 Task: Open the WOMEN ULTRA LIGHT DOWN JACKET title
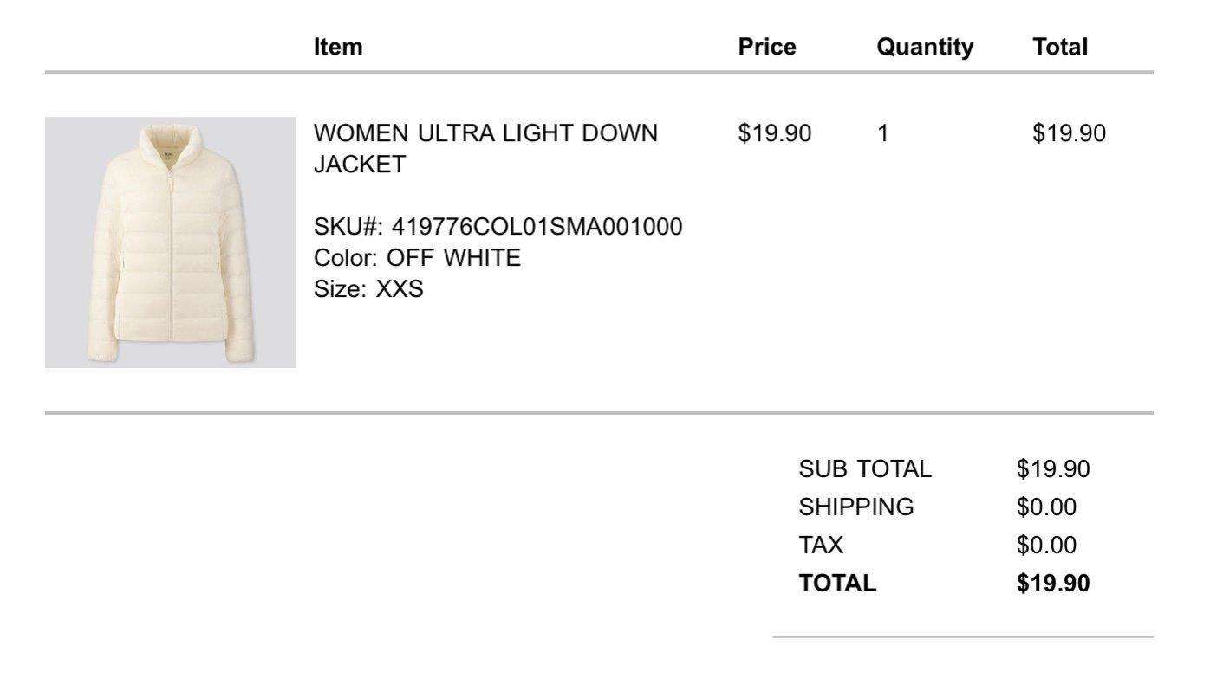point(485,149)
